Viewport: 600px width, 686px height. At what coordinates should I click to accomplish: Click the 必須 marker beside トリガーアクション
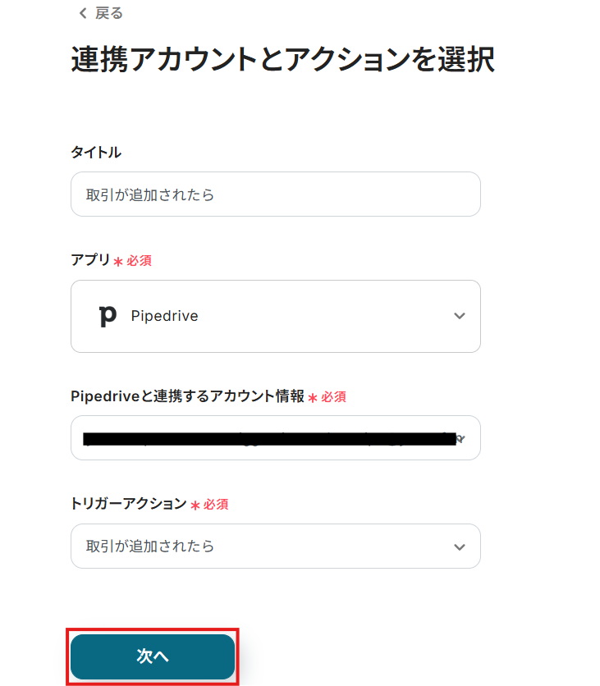pos(216,505)
